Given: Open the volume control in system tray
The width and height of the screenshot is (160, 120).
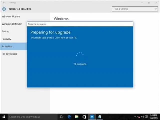Looking at the screenshot, I should point(142,117).
